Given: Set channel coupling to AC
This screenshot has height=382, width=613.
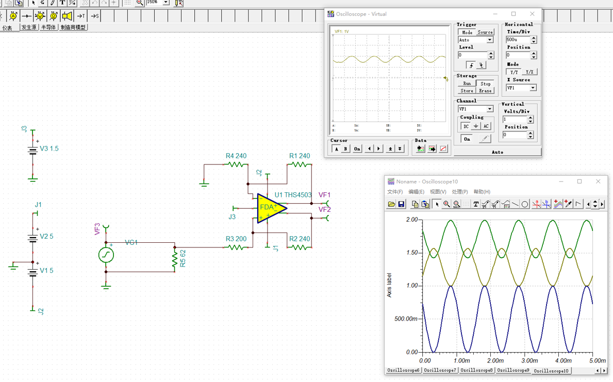Looking at the screenshot, I should point(486,126).
